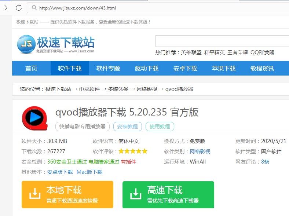Open the Mac版下载 link

(89, 172)
